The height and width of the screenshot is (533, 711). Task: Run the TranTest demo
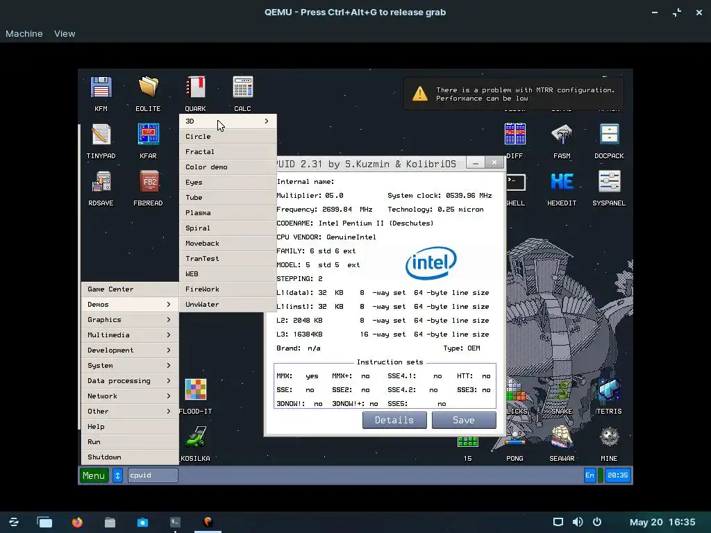pos(228,259)
